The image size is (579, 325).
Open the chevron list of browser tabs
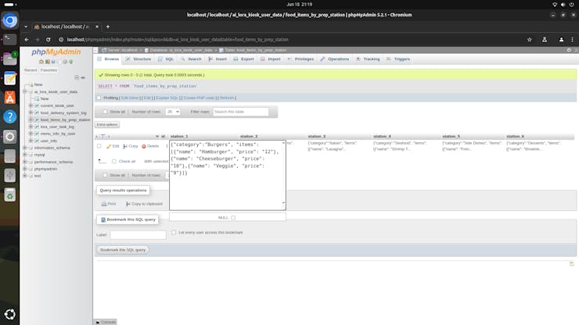[26, 27]
